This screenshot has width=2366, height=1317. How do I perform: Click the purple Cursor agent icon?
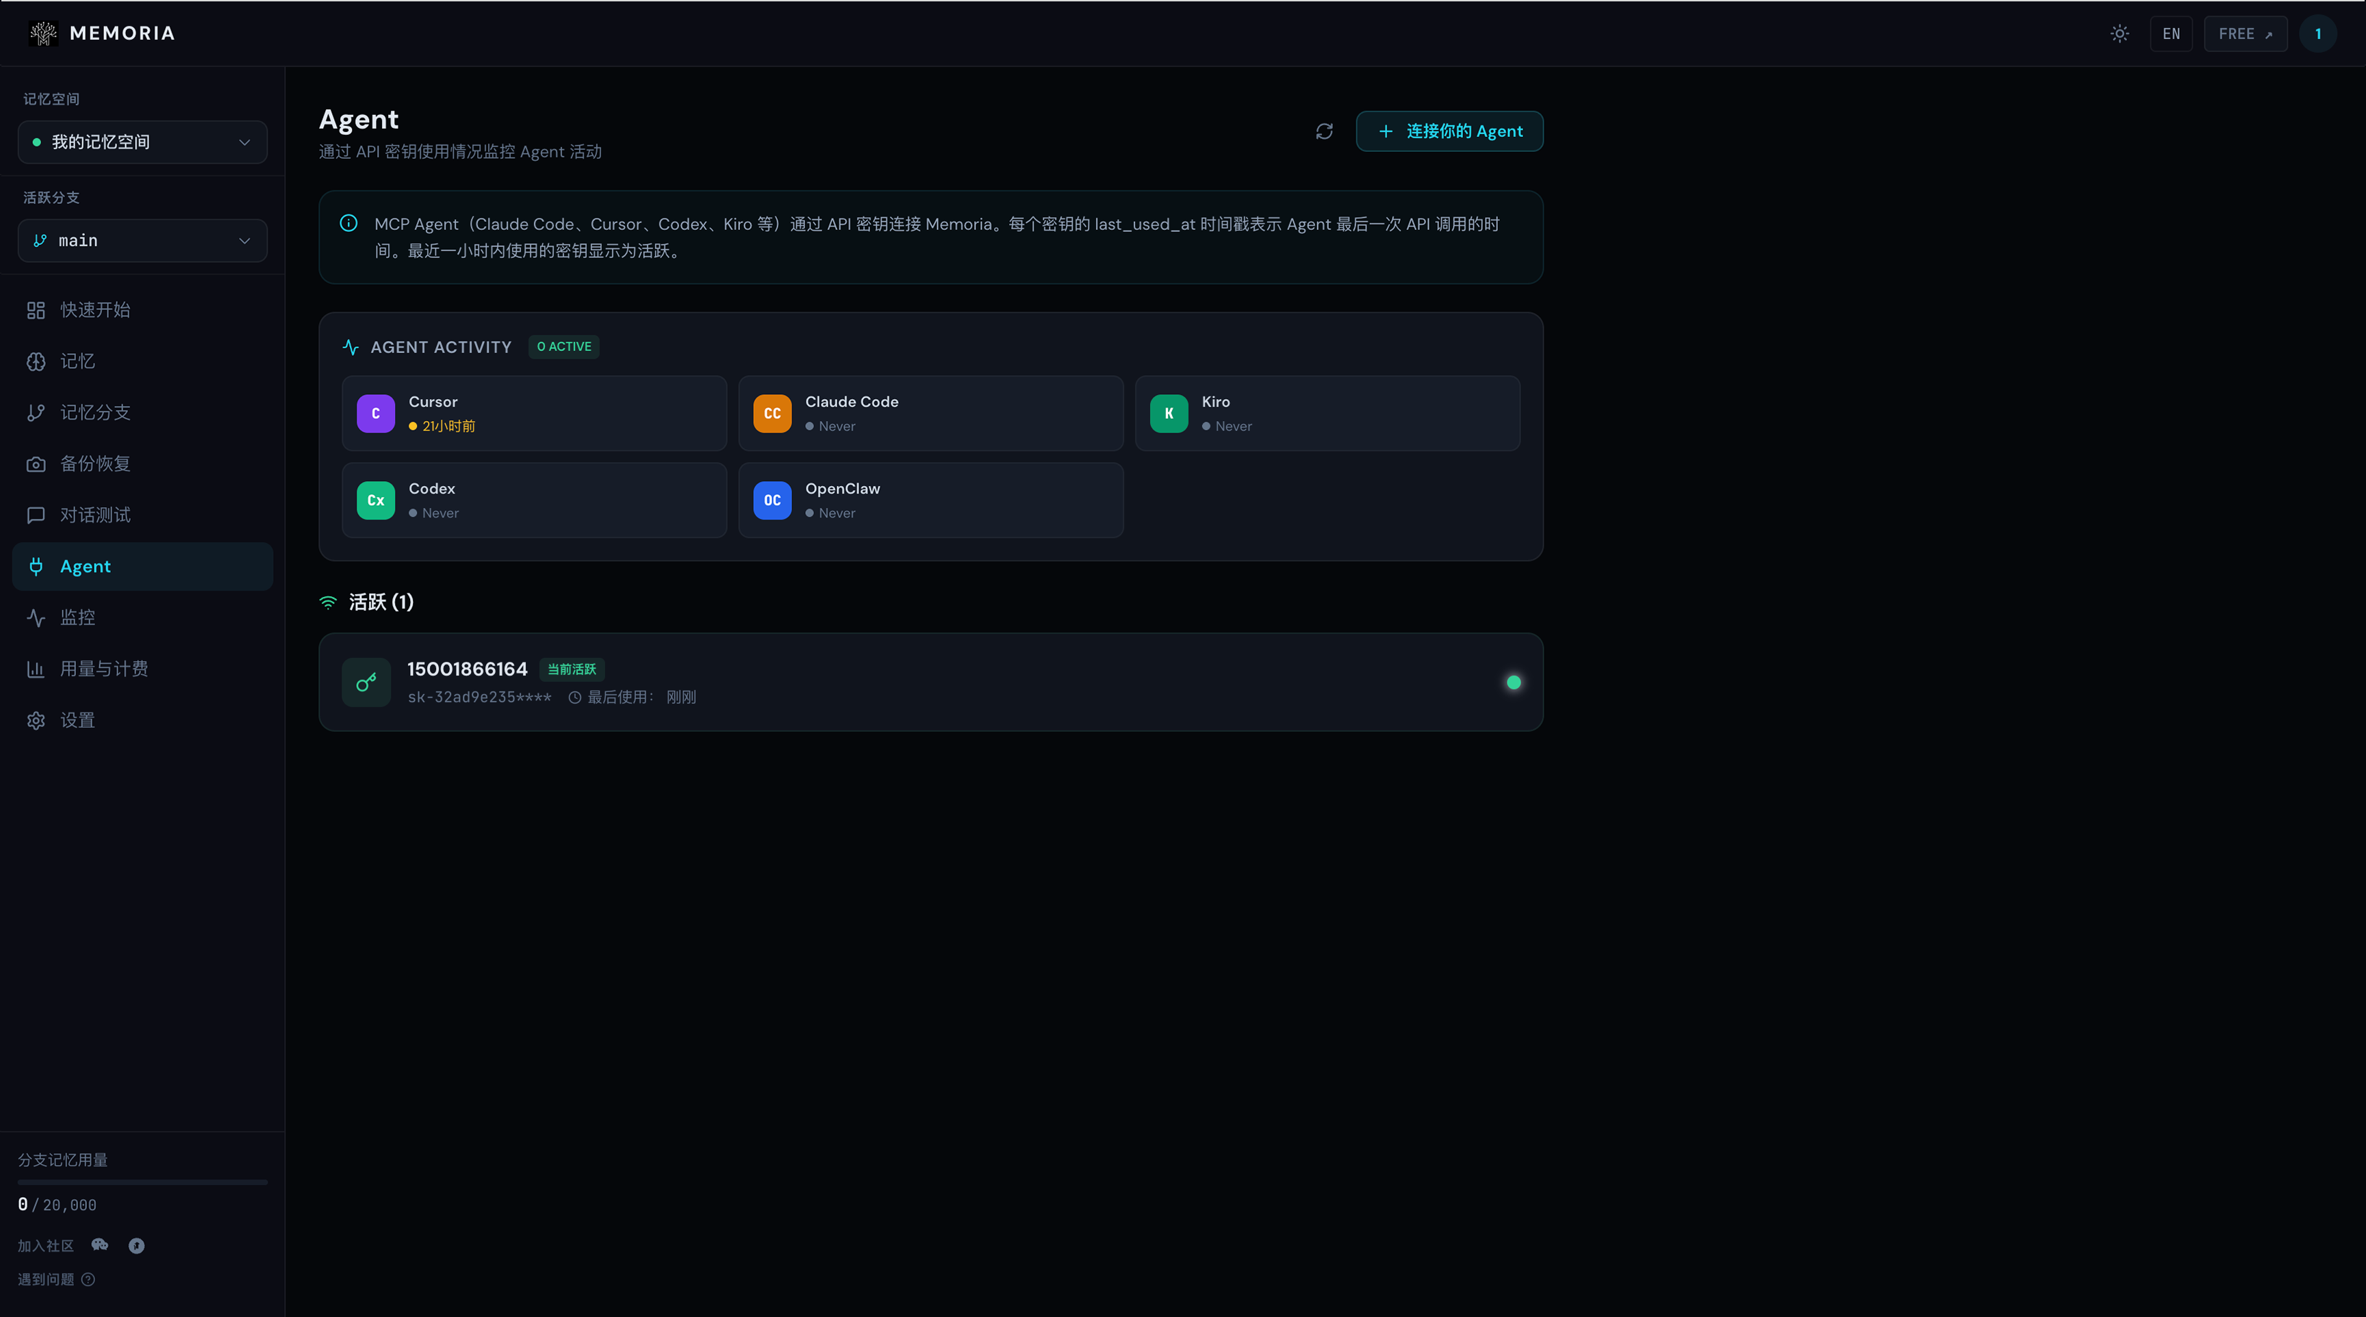coord(376,413)
